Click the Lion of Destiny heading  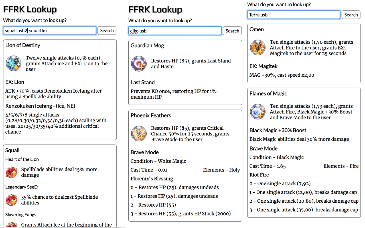(x=23, y=45)
